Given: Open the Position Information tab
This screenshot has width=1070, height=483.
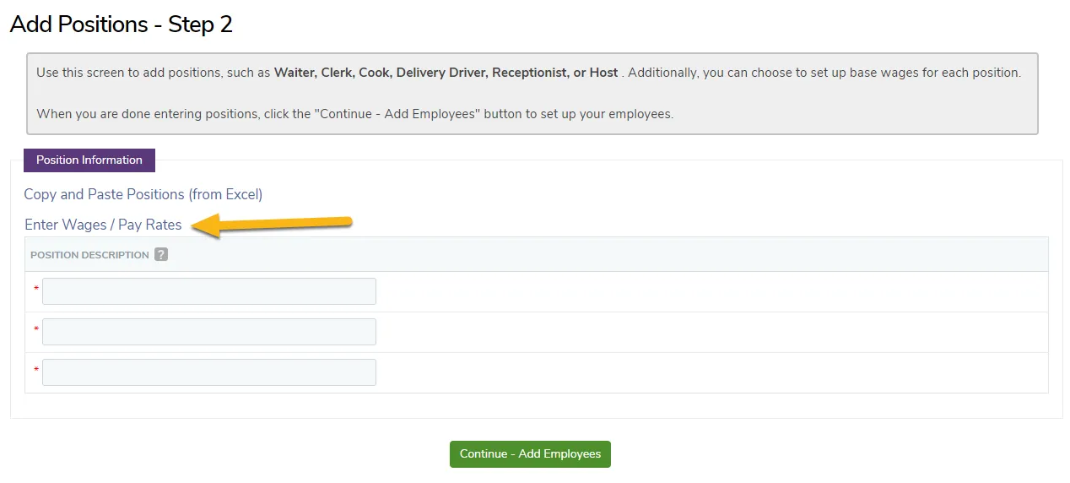Looking at the screenshot, I should coord(89,160).
